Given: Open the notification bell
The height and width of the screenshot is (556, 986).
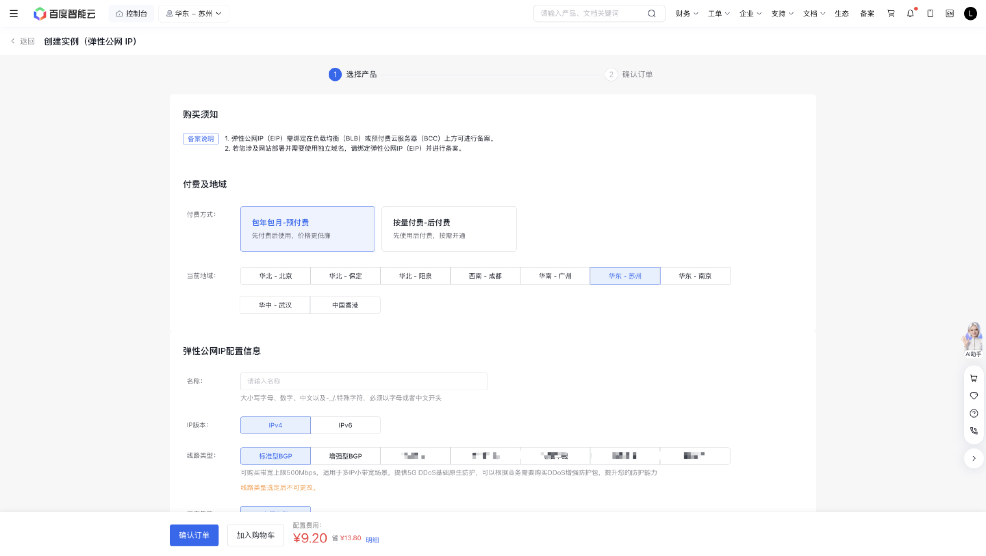Looking at the screenshot, I should (911, 14).
